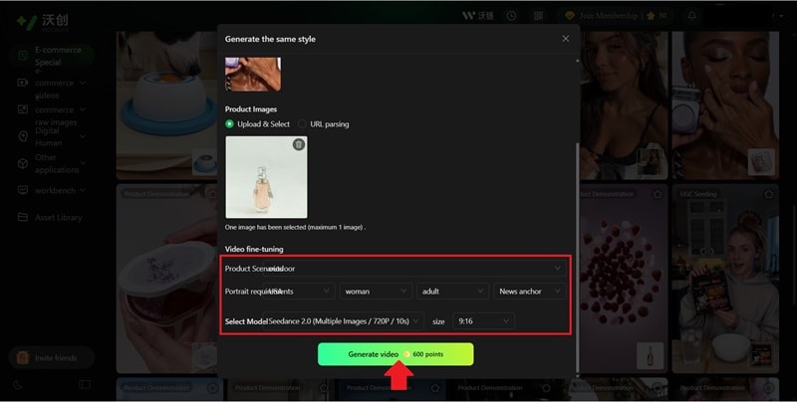This screenshot has height=402, width=797.
Task: Click the Product Images heading
Action: point(251,109)
